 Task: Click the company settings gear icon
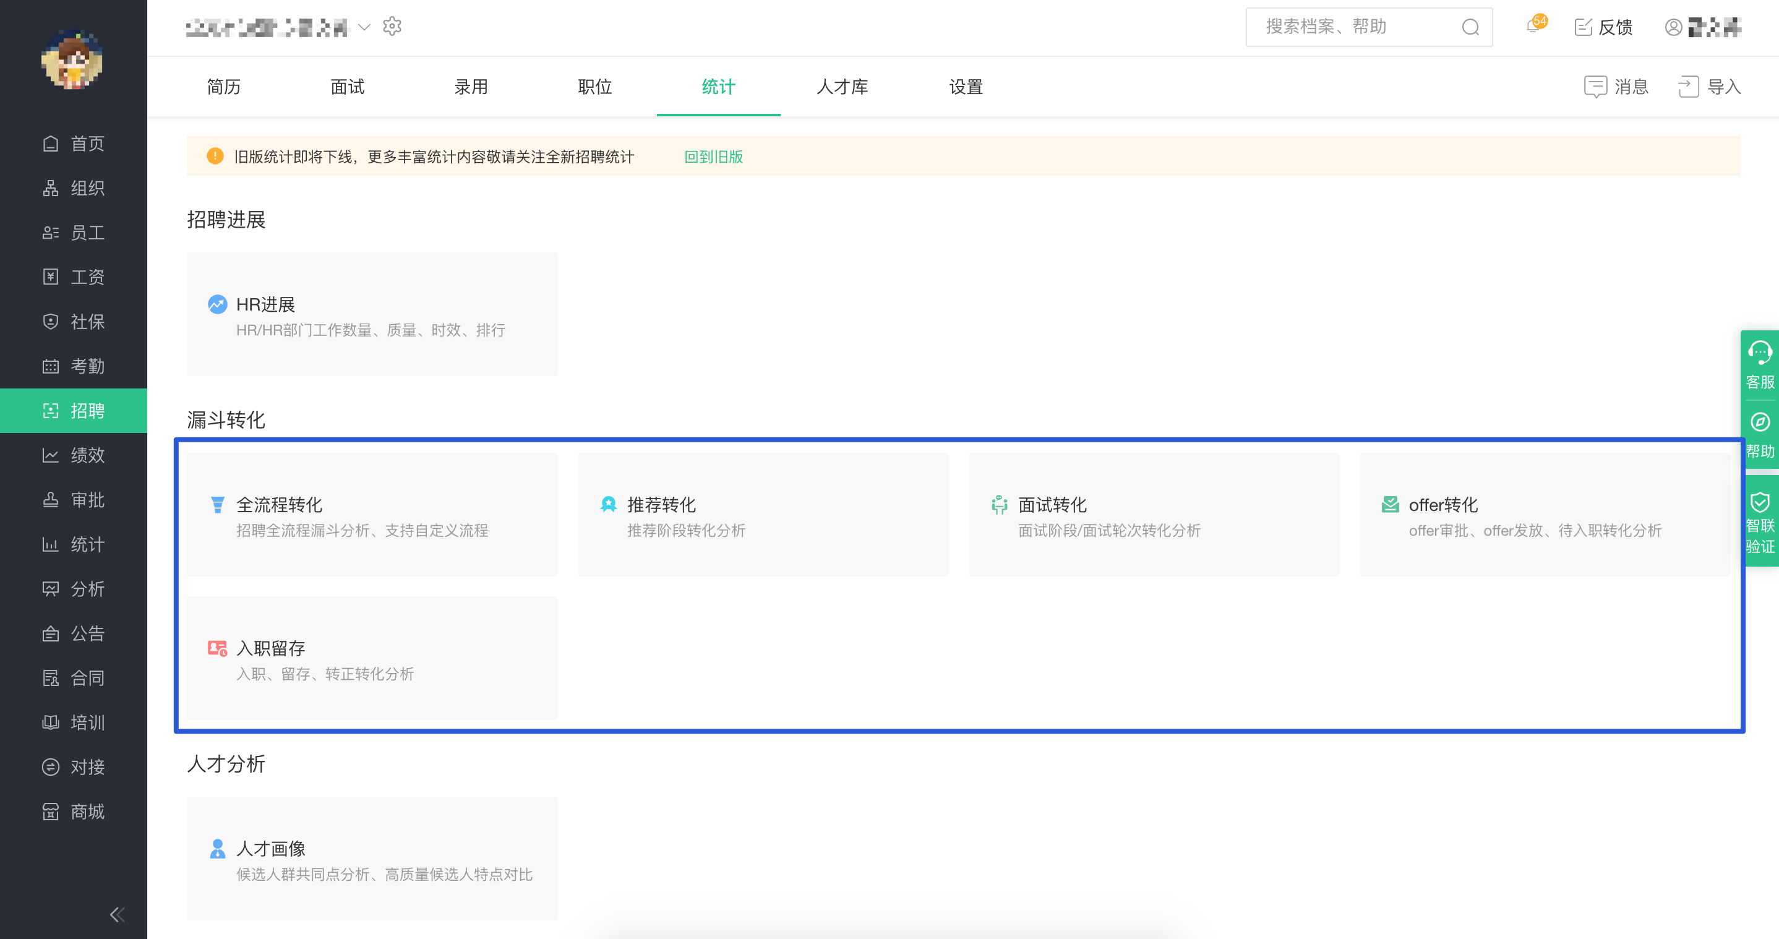[392, 26]
